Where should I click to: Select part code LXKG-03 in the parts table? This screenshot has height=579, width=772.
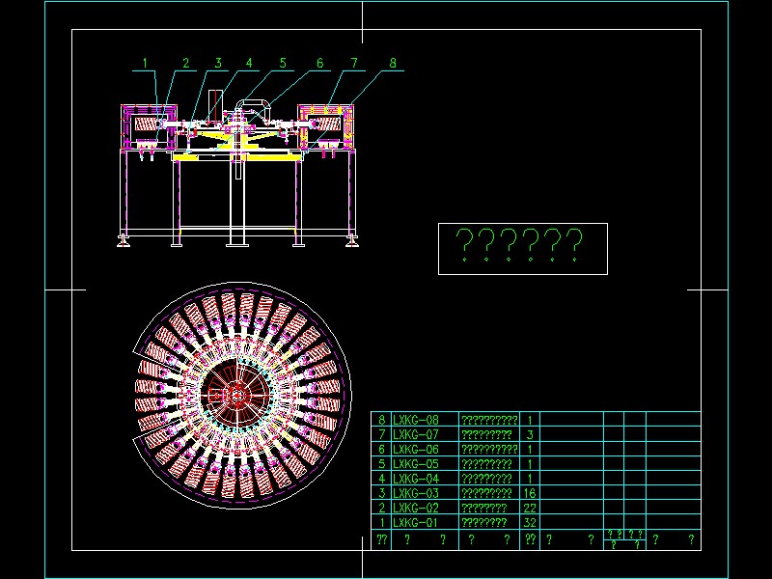tap(416, 493)
